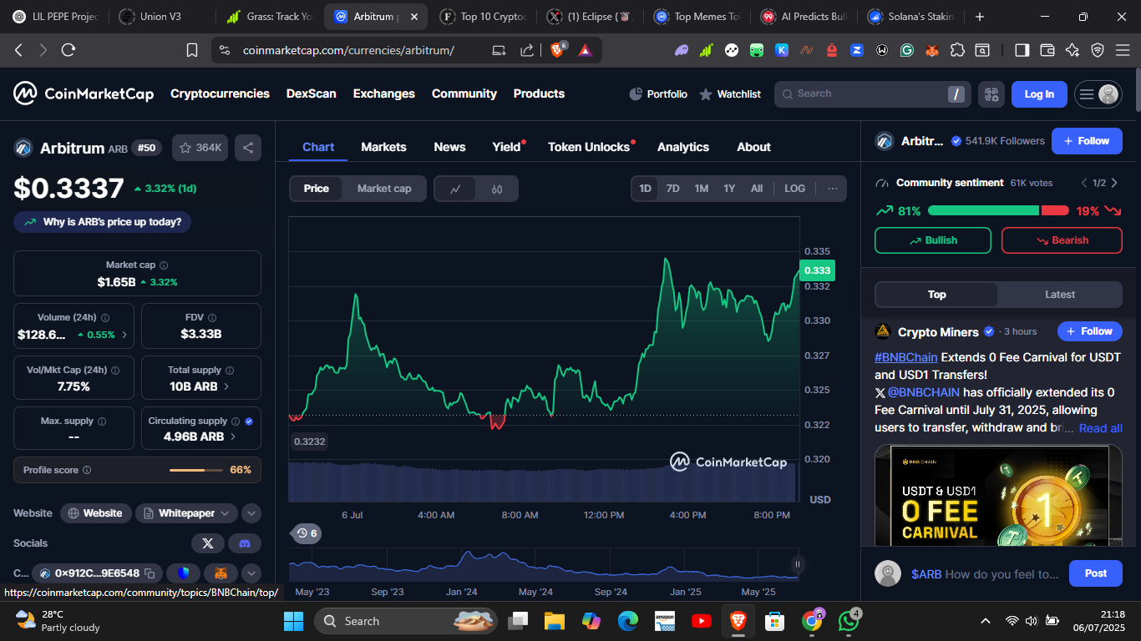
Task: Click info icon next to Profile score
Action: (x=87, y=470)
